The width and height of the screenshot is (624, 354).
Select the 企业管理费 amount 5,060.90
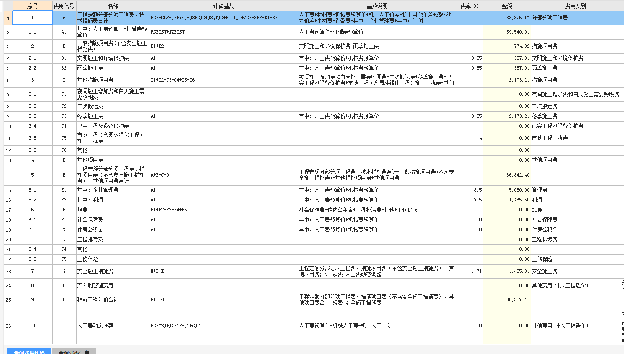[x=507, y=190]
